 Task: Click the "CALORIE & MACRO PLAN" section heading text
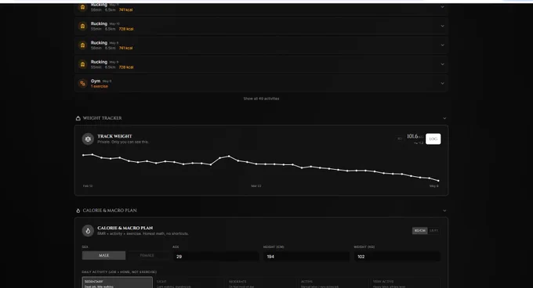pyautogui.click(x=110, y=211)
